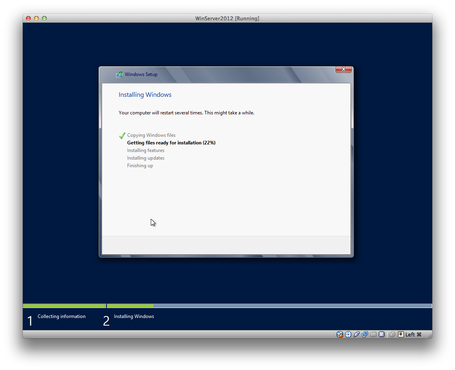The height and width of the screenshot is (370, 455).
Task: Click the Collecting information progress bar
Action: (x=64, y=306)
